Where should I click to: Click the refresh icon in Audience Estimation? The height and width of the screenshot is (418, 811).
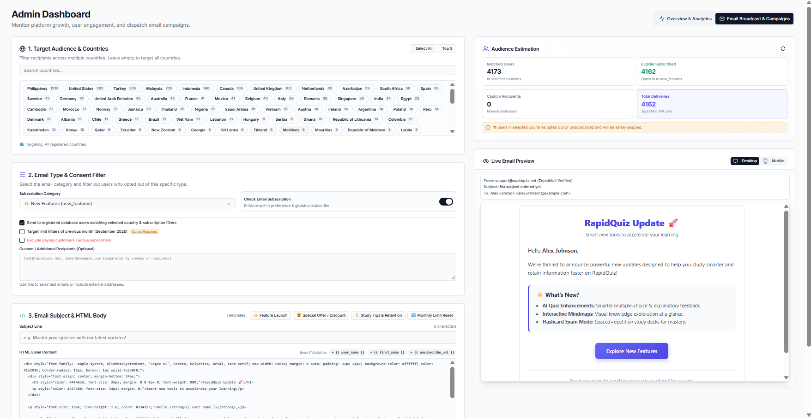(x=783, y=48)
